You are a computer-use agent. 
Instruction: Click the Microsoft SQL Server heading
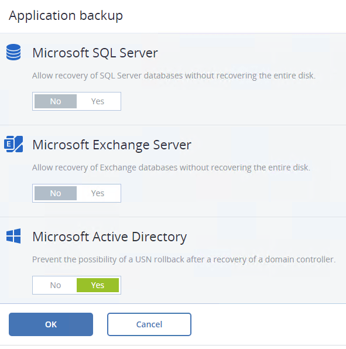click(x=95, y=53)
